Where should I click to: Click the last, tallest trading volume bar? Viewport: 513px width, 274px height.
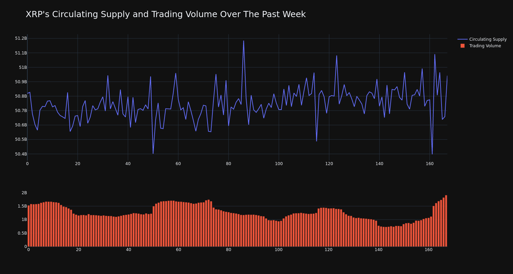coord(446,221)
